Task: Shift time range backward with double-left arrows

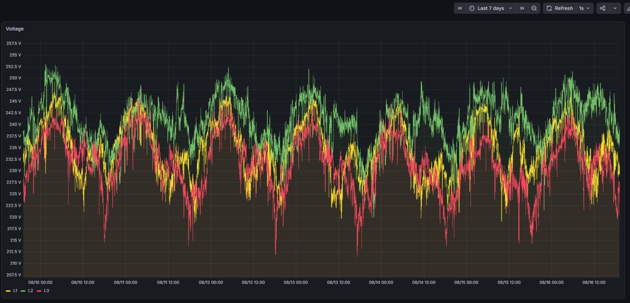Action: 460,8
